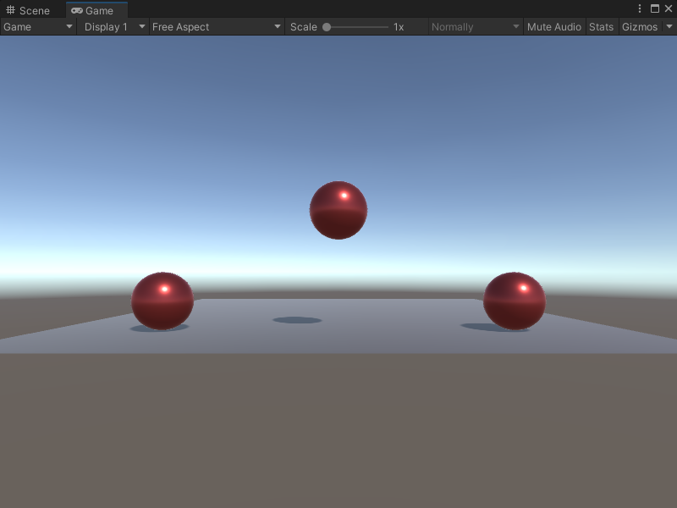Image resolution: width=677 pixels, height=508 pixels.
Task: Toggle Gizmos visibility in Game view
Action: coord(640,26)
